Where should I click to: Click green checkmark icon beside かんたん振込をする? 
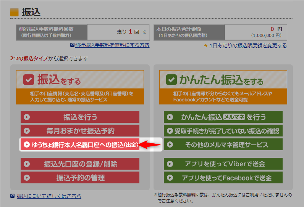point(171,80)
